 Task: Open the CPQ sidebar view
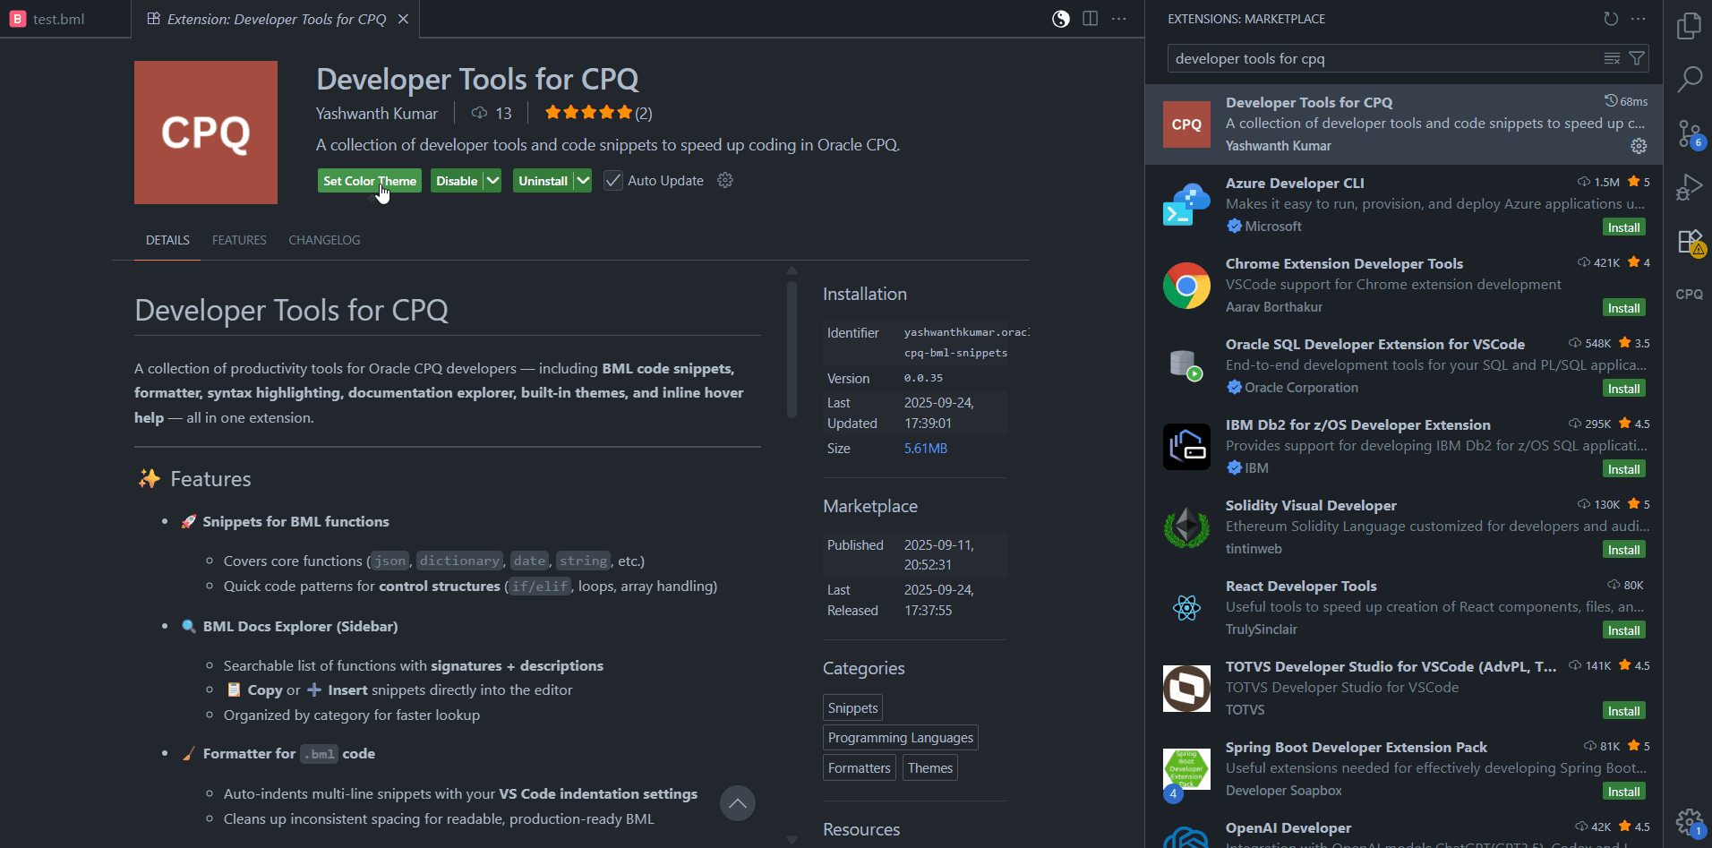coord(1689,294)
